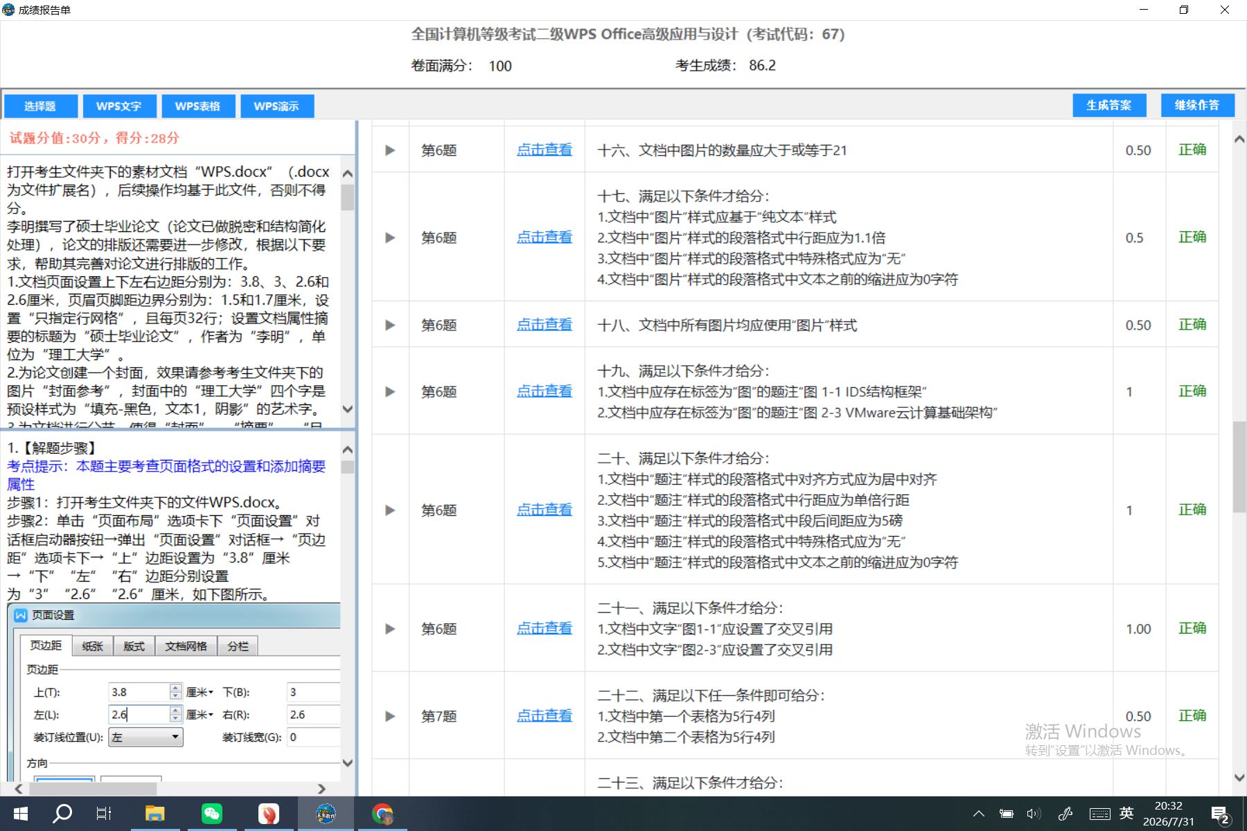Click the question text scroll-down arrow
This screenshot has width=1247, height=831.
point(348,409)
